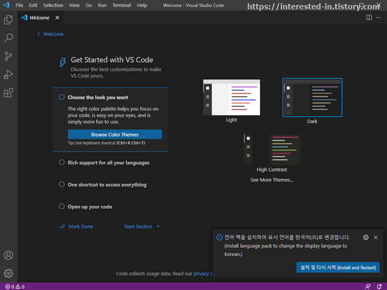Go back via Welcome breadcrumb link
The width and height of the screenshot is (387, 290).
(x=53, y=34)
